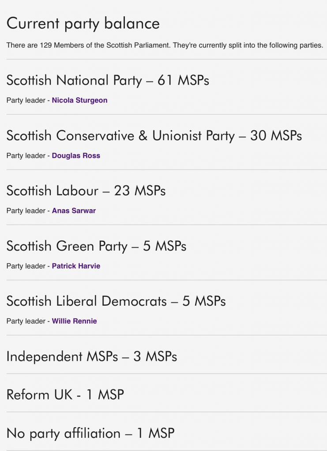Click "Party leader" label under Scottish Liberal Democrats
The height and width of the screenshot is (451, 327).
coord(26,321)
